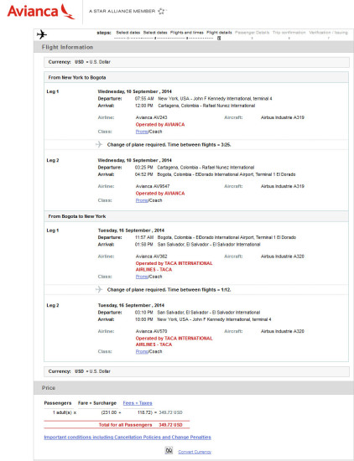Click 'Operated by AVIANCA' under AV9547
The width and height of the screenshot is (354, 461).
coord(160,193)
